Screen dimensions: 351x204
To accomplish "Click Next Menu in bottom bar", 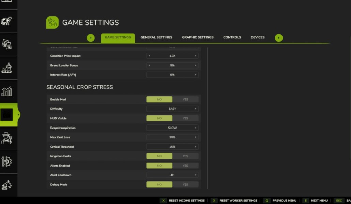I will [319, 200].
